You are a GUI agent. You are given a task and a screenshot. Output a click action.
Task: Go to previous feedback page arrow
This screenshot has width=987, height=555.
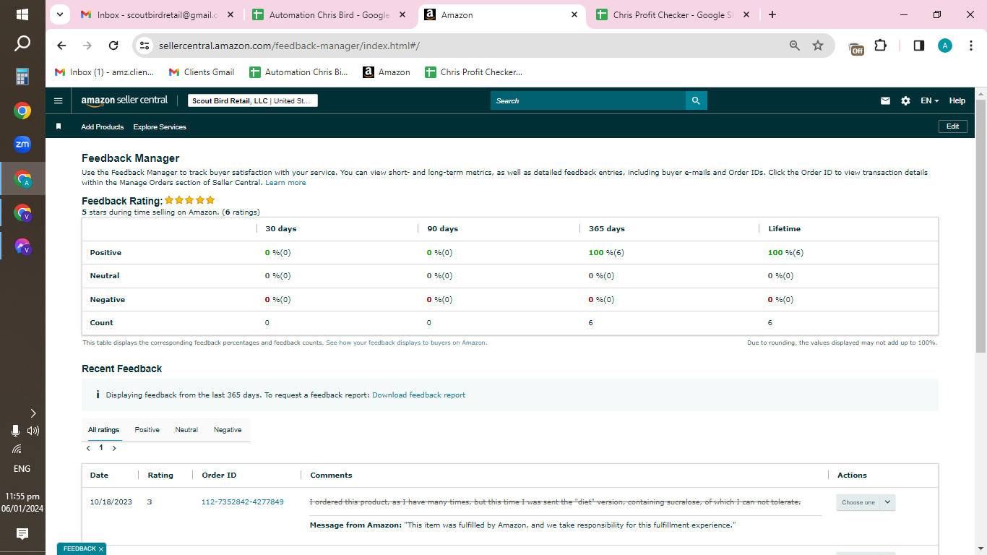[x=88, y=448]
